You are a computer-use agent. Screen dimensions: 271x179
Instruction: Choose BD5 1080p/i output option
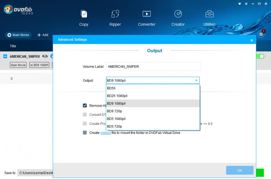pyautogui.click(x=153, y=119)
